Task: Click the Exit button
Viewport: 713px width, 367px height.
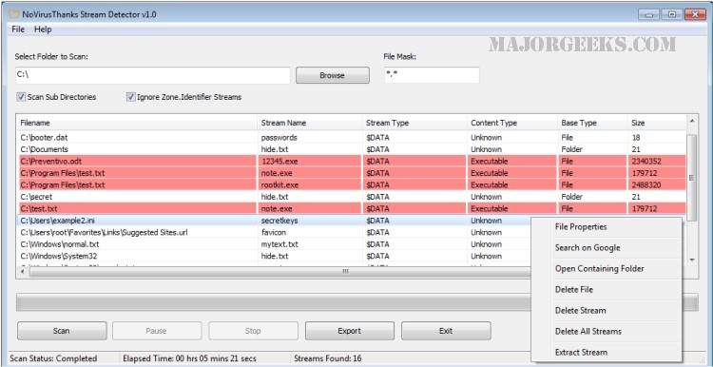Action: pyautogui.click(x=446, y=331)
